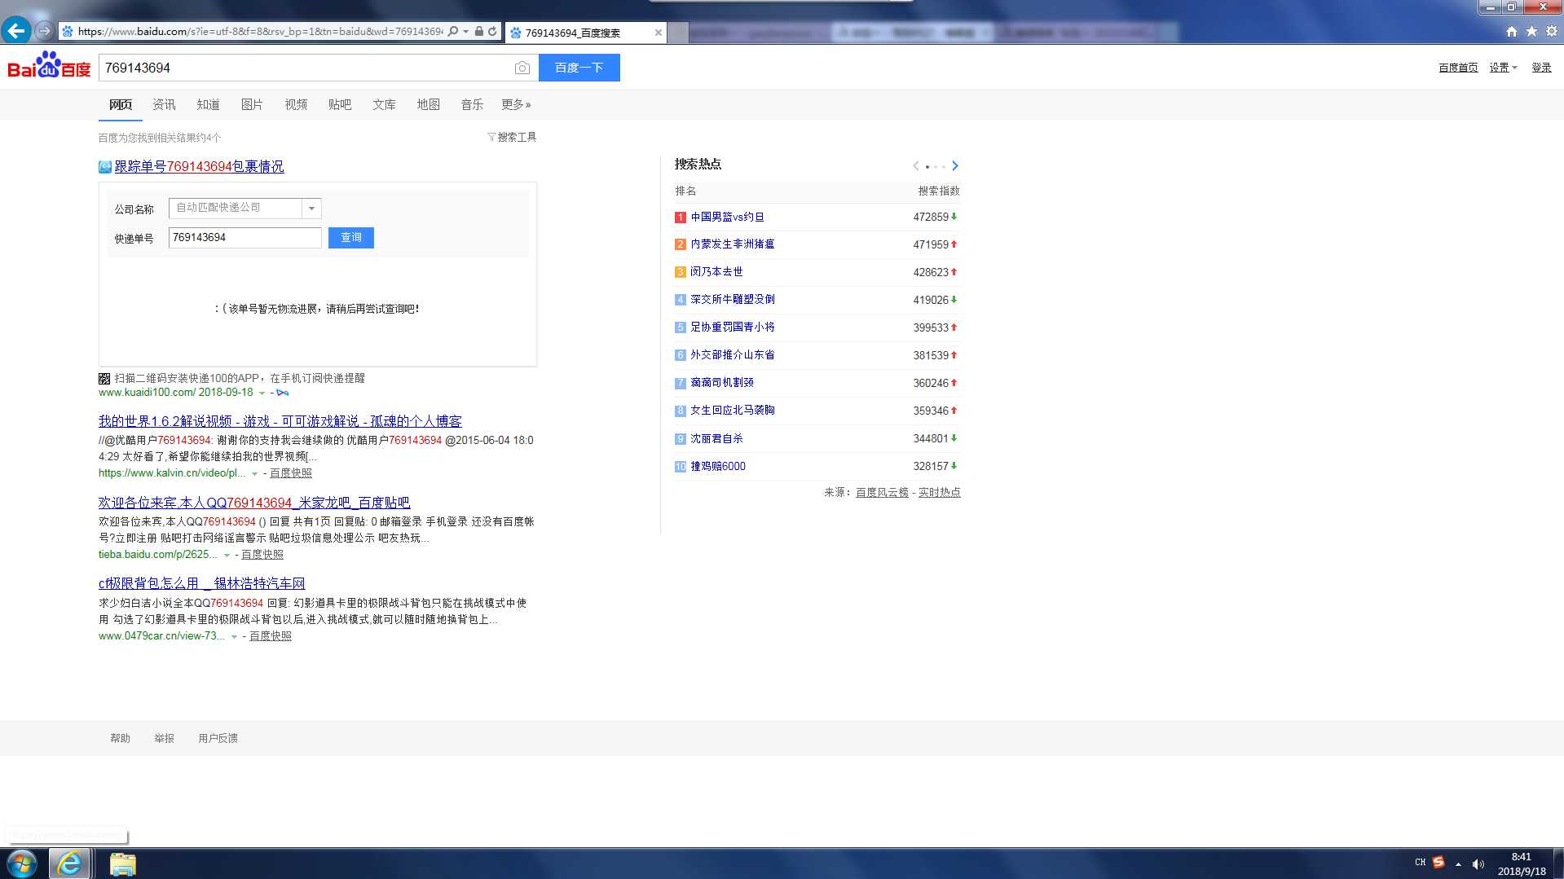The image size is (1564, 879).
Task: Open the courier company dropdown
Action: (x=311, y=209)
